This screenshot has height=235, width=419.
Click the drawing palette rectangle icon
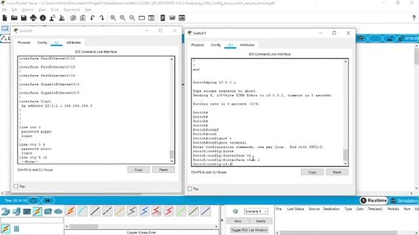pos(141,18)
